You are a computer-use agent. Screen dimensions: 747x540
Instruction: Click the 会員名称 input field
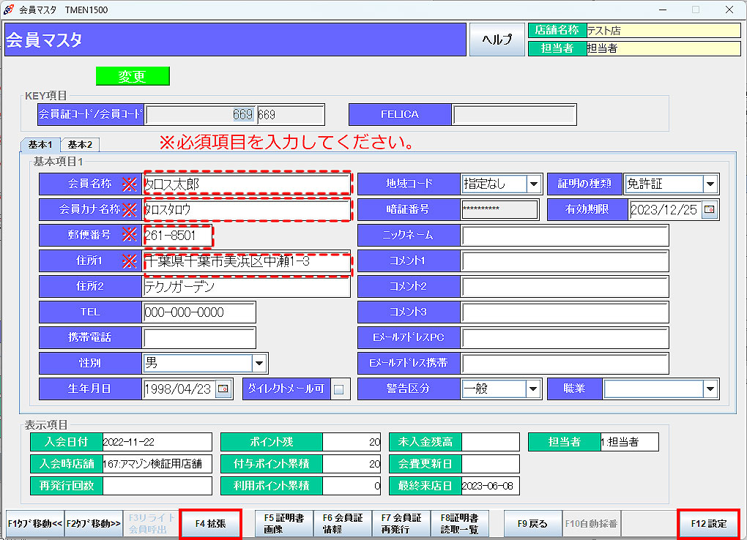247,184
